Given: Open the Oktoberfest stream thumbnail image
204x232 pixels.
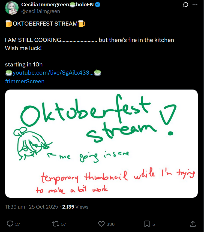Looking at the screenshot, I should (x=101, y=144).
